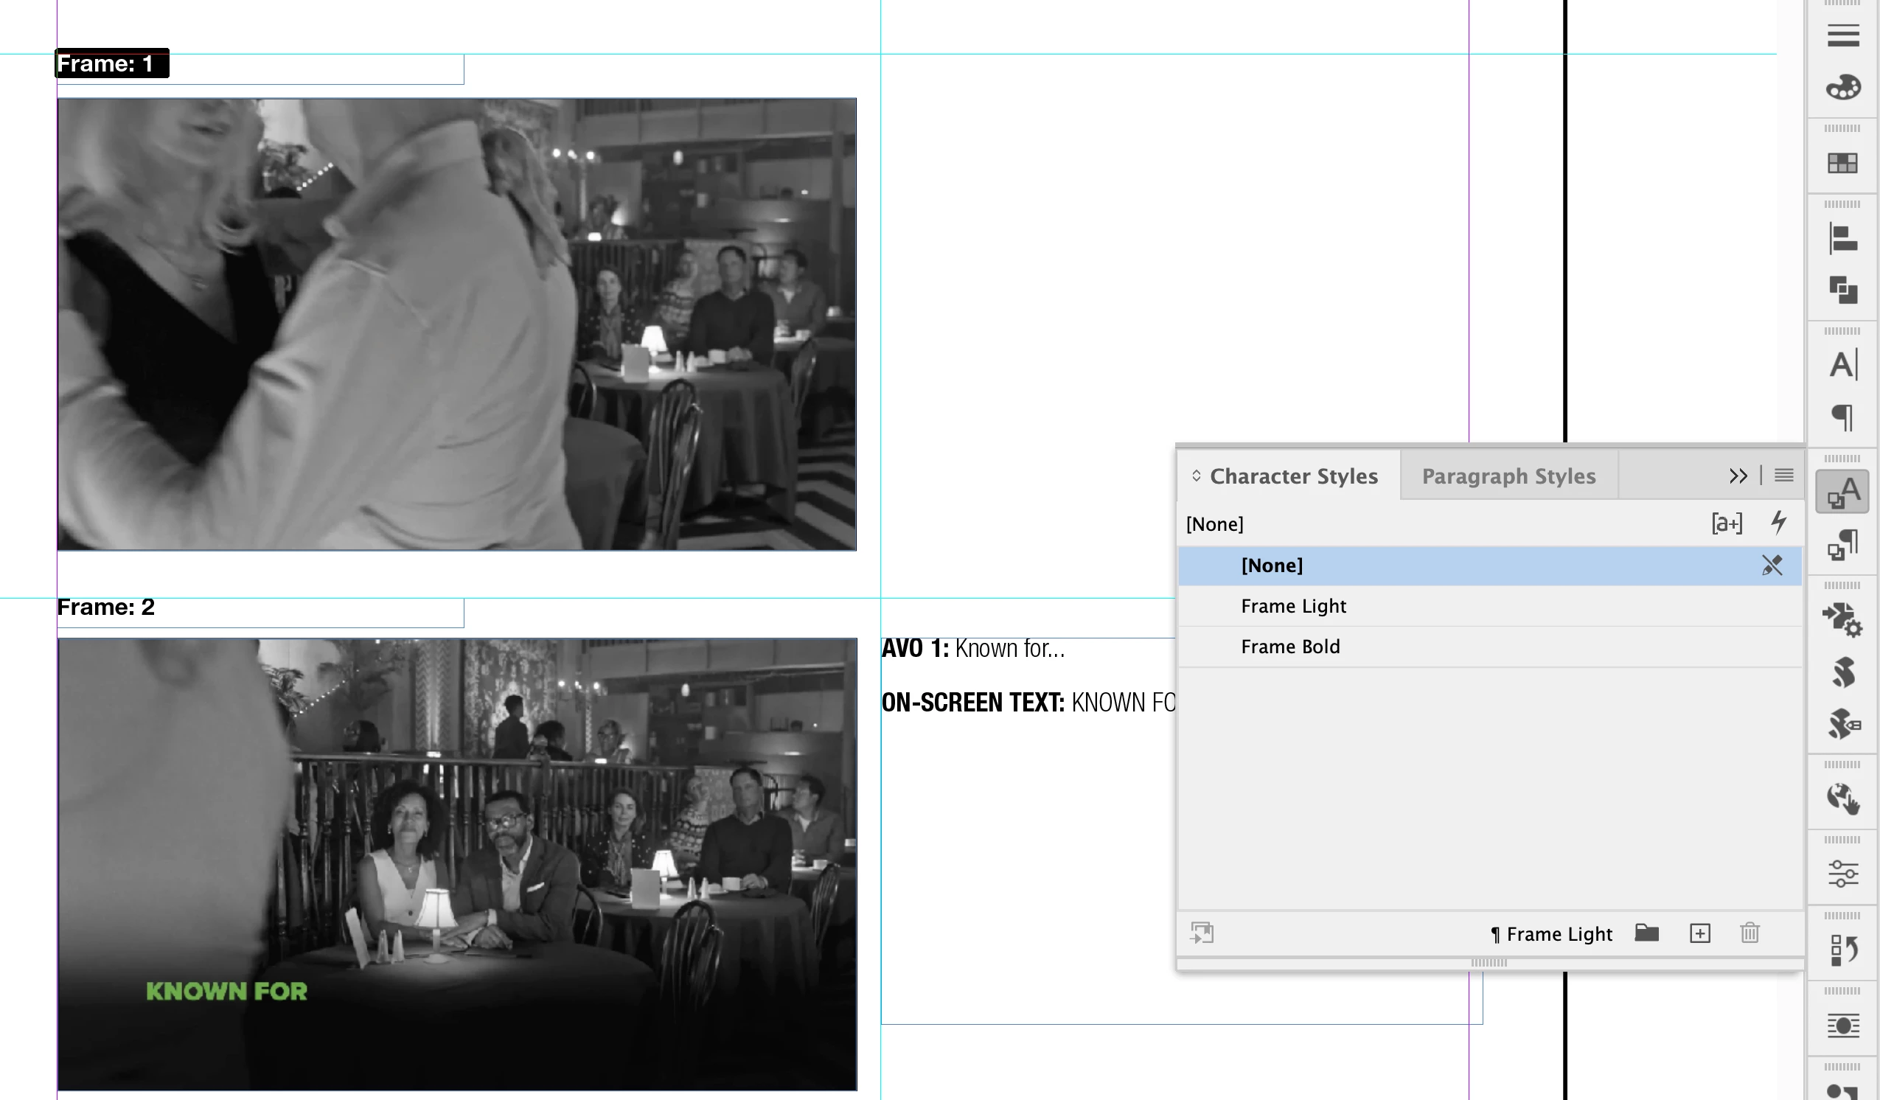The width and height of the screenshot is (1880, 1100).
Task: Open the Data Merge panel icon
Action: 1842,619
